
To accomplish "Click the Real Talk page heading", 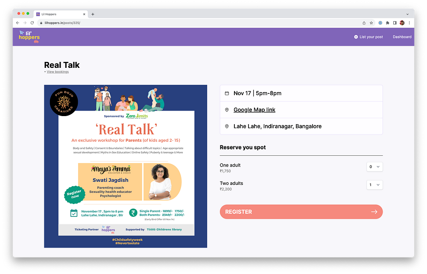I will coord(62,65).
